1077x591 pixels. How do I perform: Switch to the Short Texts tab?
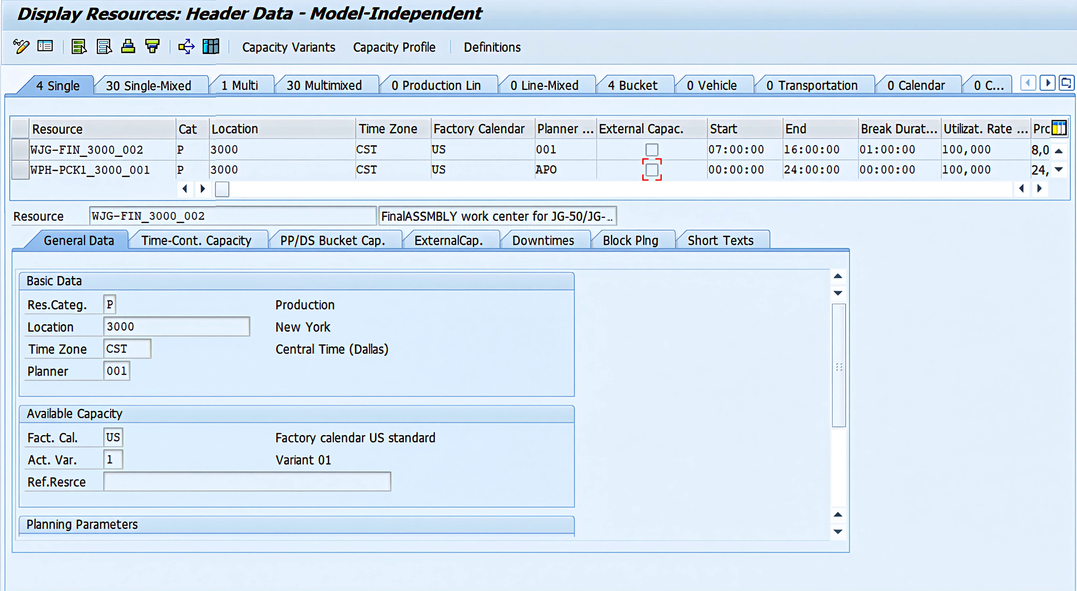(720, 240)
